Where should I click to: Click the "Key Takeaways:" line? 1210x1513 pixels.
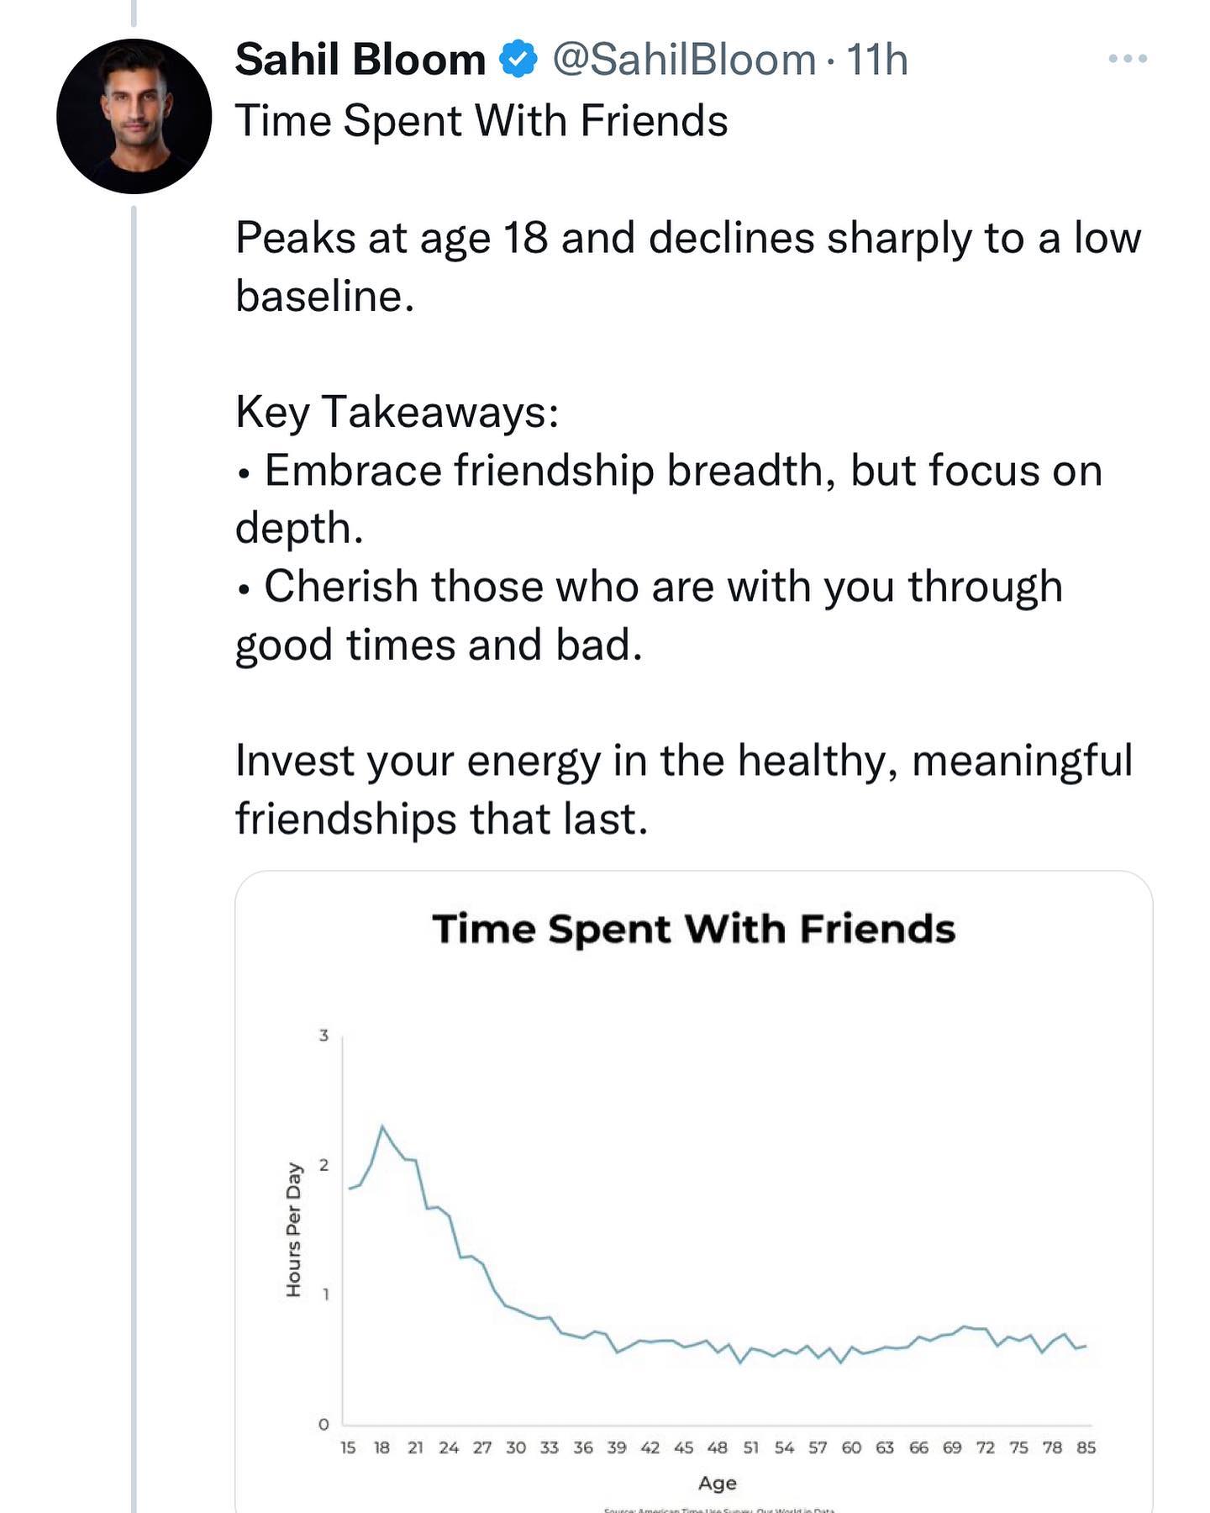pos(397,412)
